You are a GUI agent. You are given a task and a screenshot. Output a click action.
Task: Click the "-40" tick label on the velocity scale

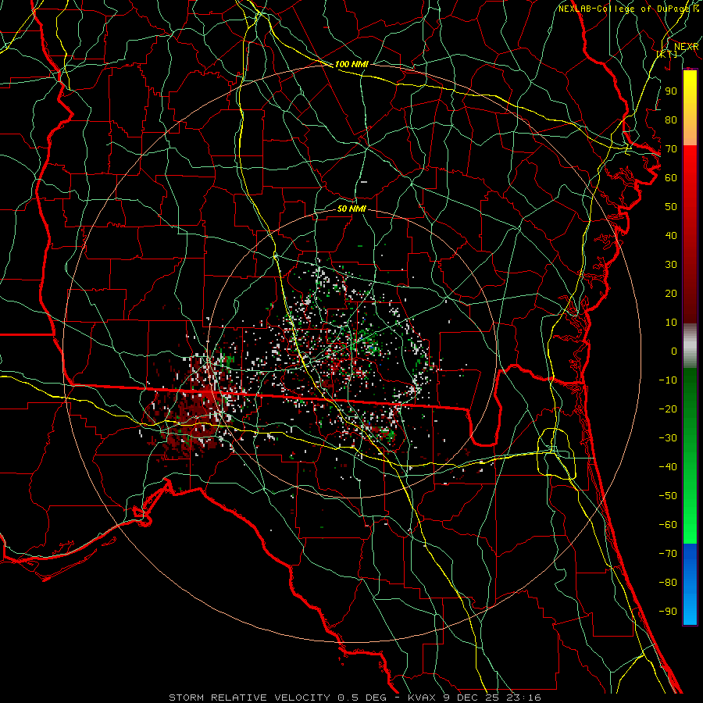(668, 467)
